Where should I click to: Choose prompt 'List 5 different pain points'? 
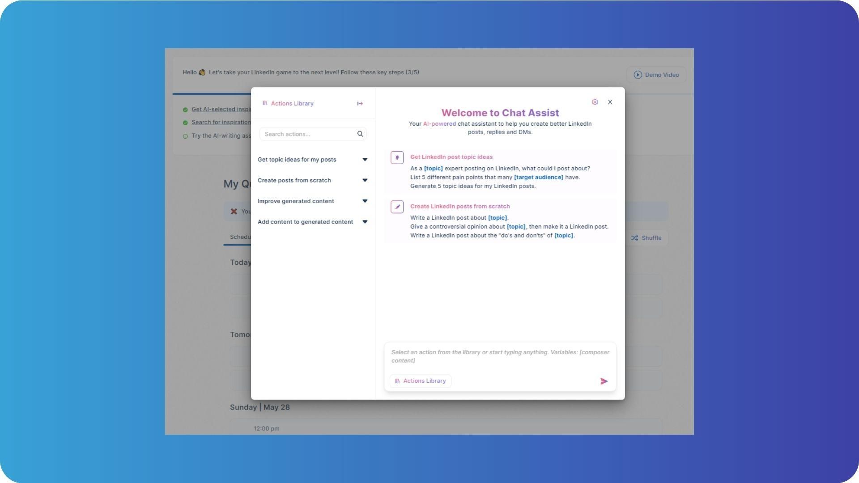[495, 177]
